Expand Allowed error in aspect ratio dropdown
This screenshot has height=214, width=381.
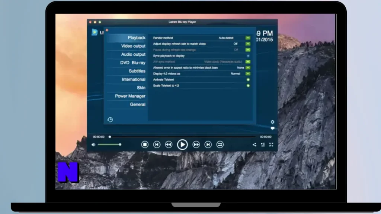[x=248, y=68]
